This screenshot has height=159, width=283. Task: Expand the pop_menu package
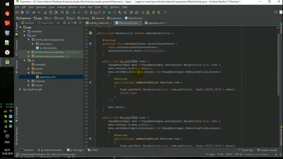click(x=33, y=44)
